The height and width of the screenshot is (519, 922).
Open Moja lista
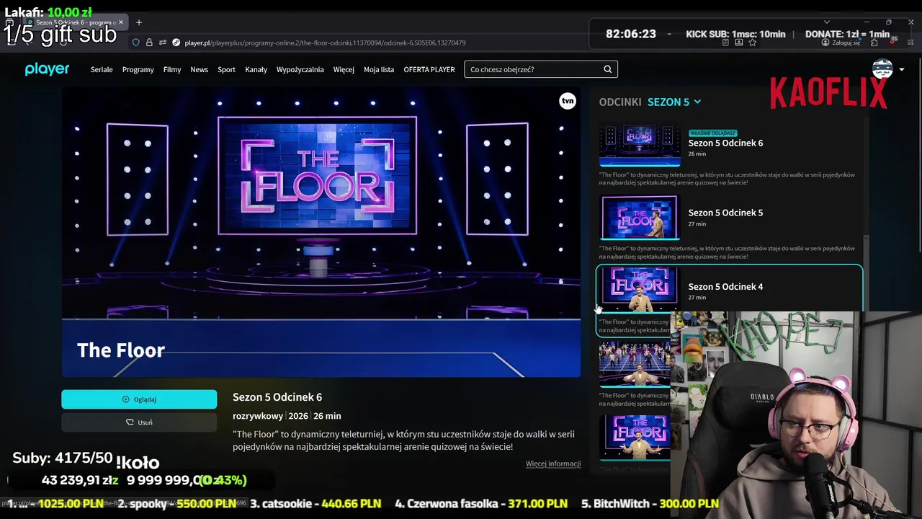[x=379, y=69]
